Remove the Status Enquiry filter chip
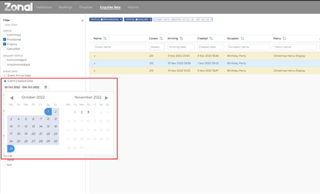 tap(151, 19)
